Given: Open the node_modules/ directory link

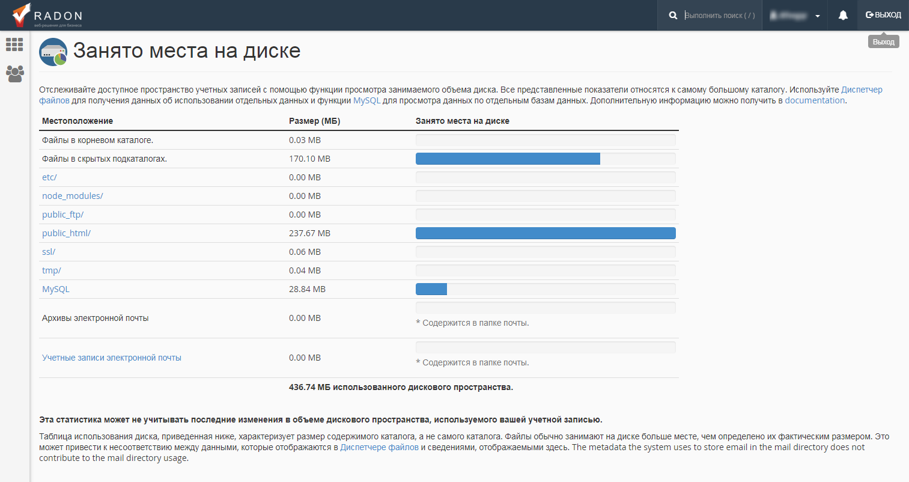Looking at the screenshot, I should tap(72, 196).
